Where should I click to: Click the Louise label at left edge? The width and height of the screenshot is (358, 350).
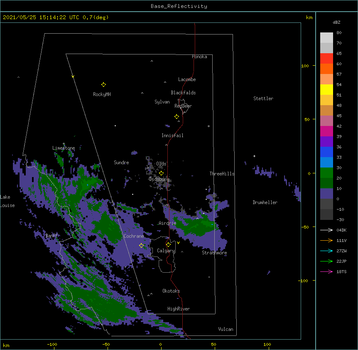(7, 205)
